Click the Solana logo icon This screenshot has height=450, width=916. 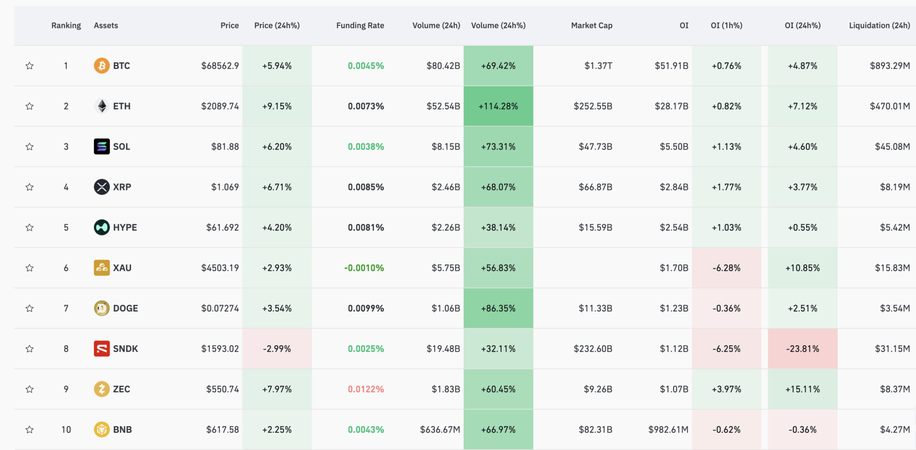pyautogui.click(x=102, y=147)
